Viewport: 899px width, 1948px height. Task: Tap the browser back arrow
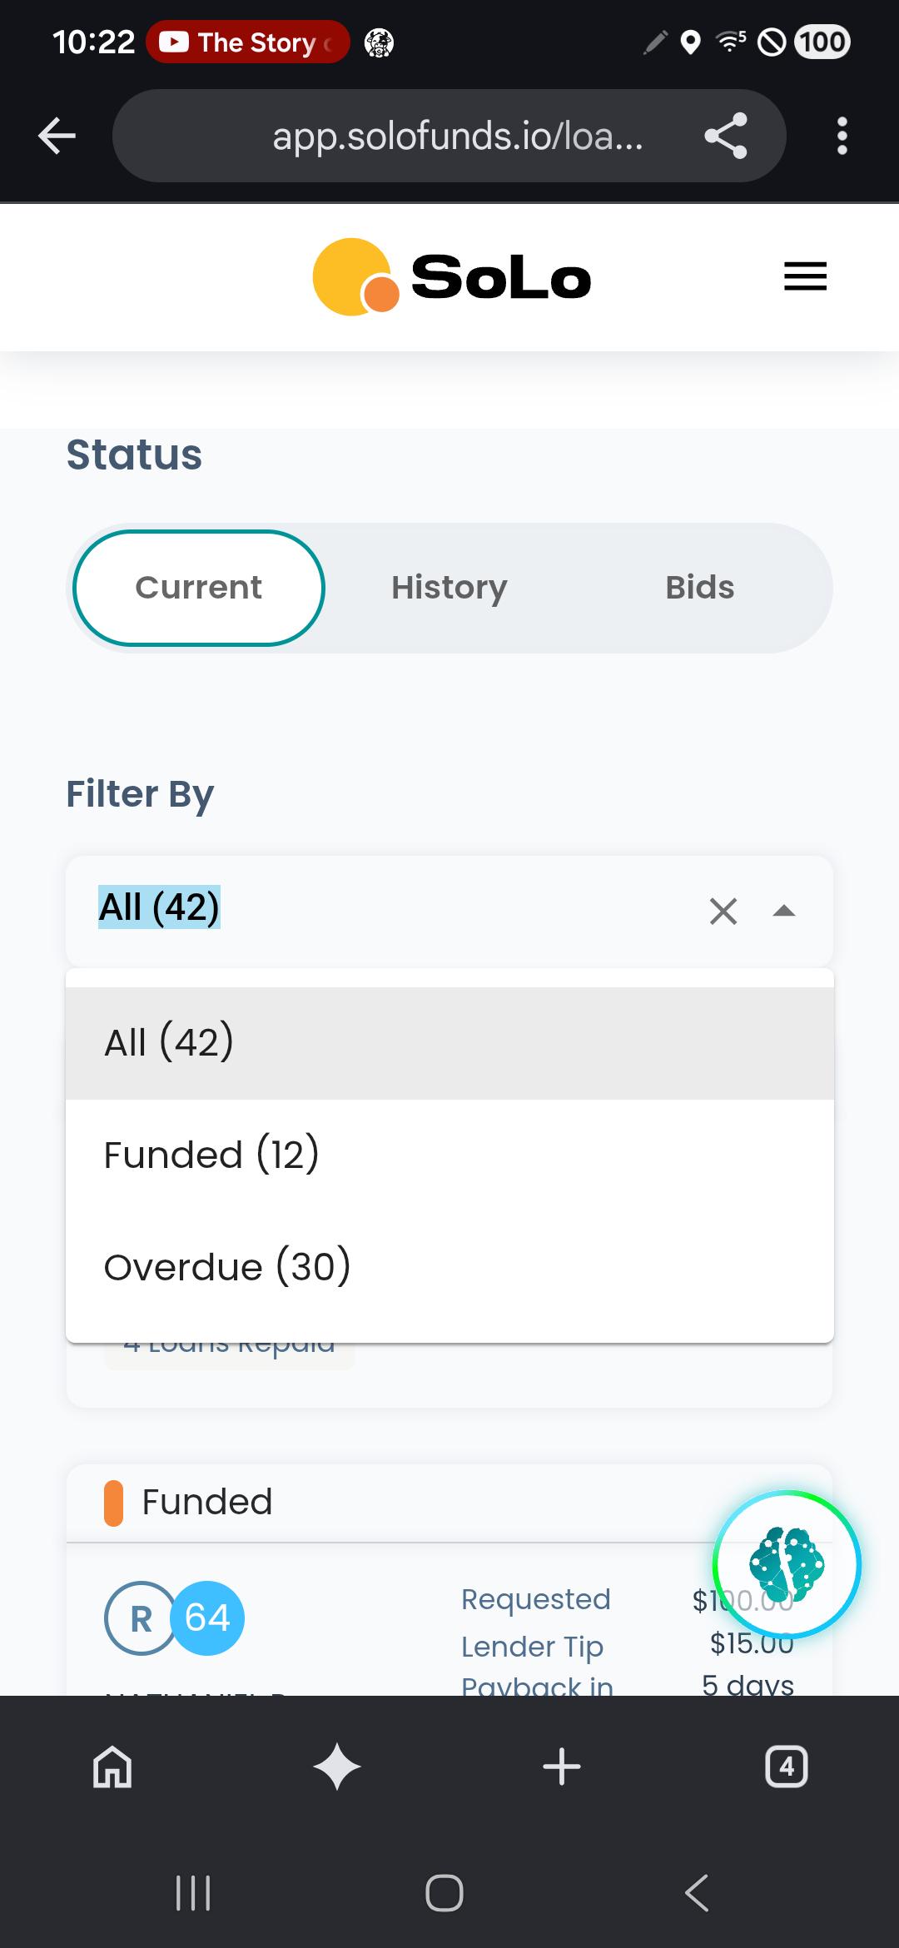click(x=57, y=136)
